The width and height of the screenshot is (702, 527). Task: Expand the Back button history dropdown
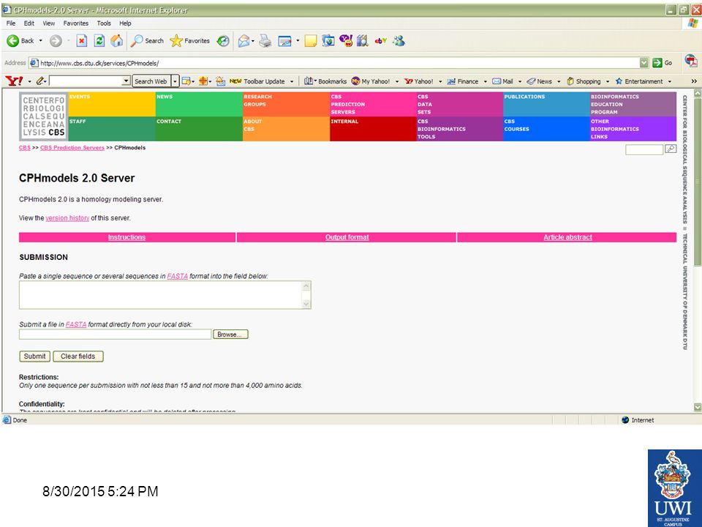click(41, 41)
